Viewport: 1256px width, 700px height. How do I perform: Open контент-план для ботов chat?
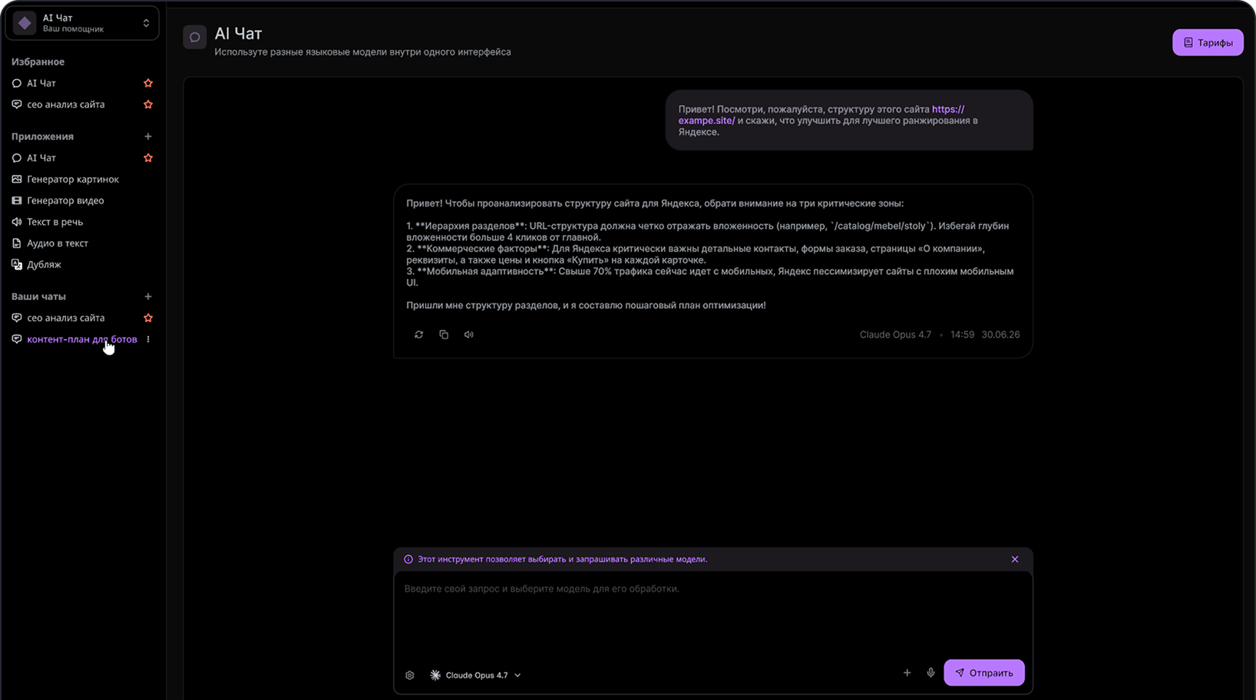[82, 339]
